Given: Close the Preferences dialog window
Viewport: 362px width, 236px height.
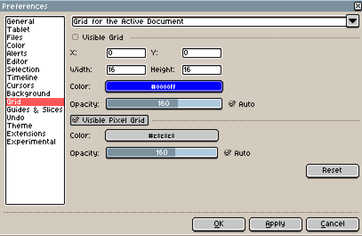Looking at the screenshot, I should point(358,6).
